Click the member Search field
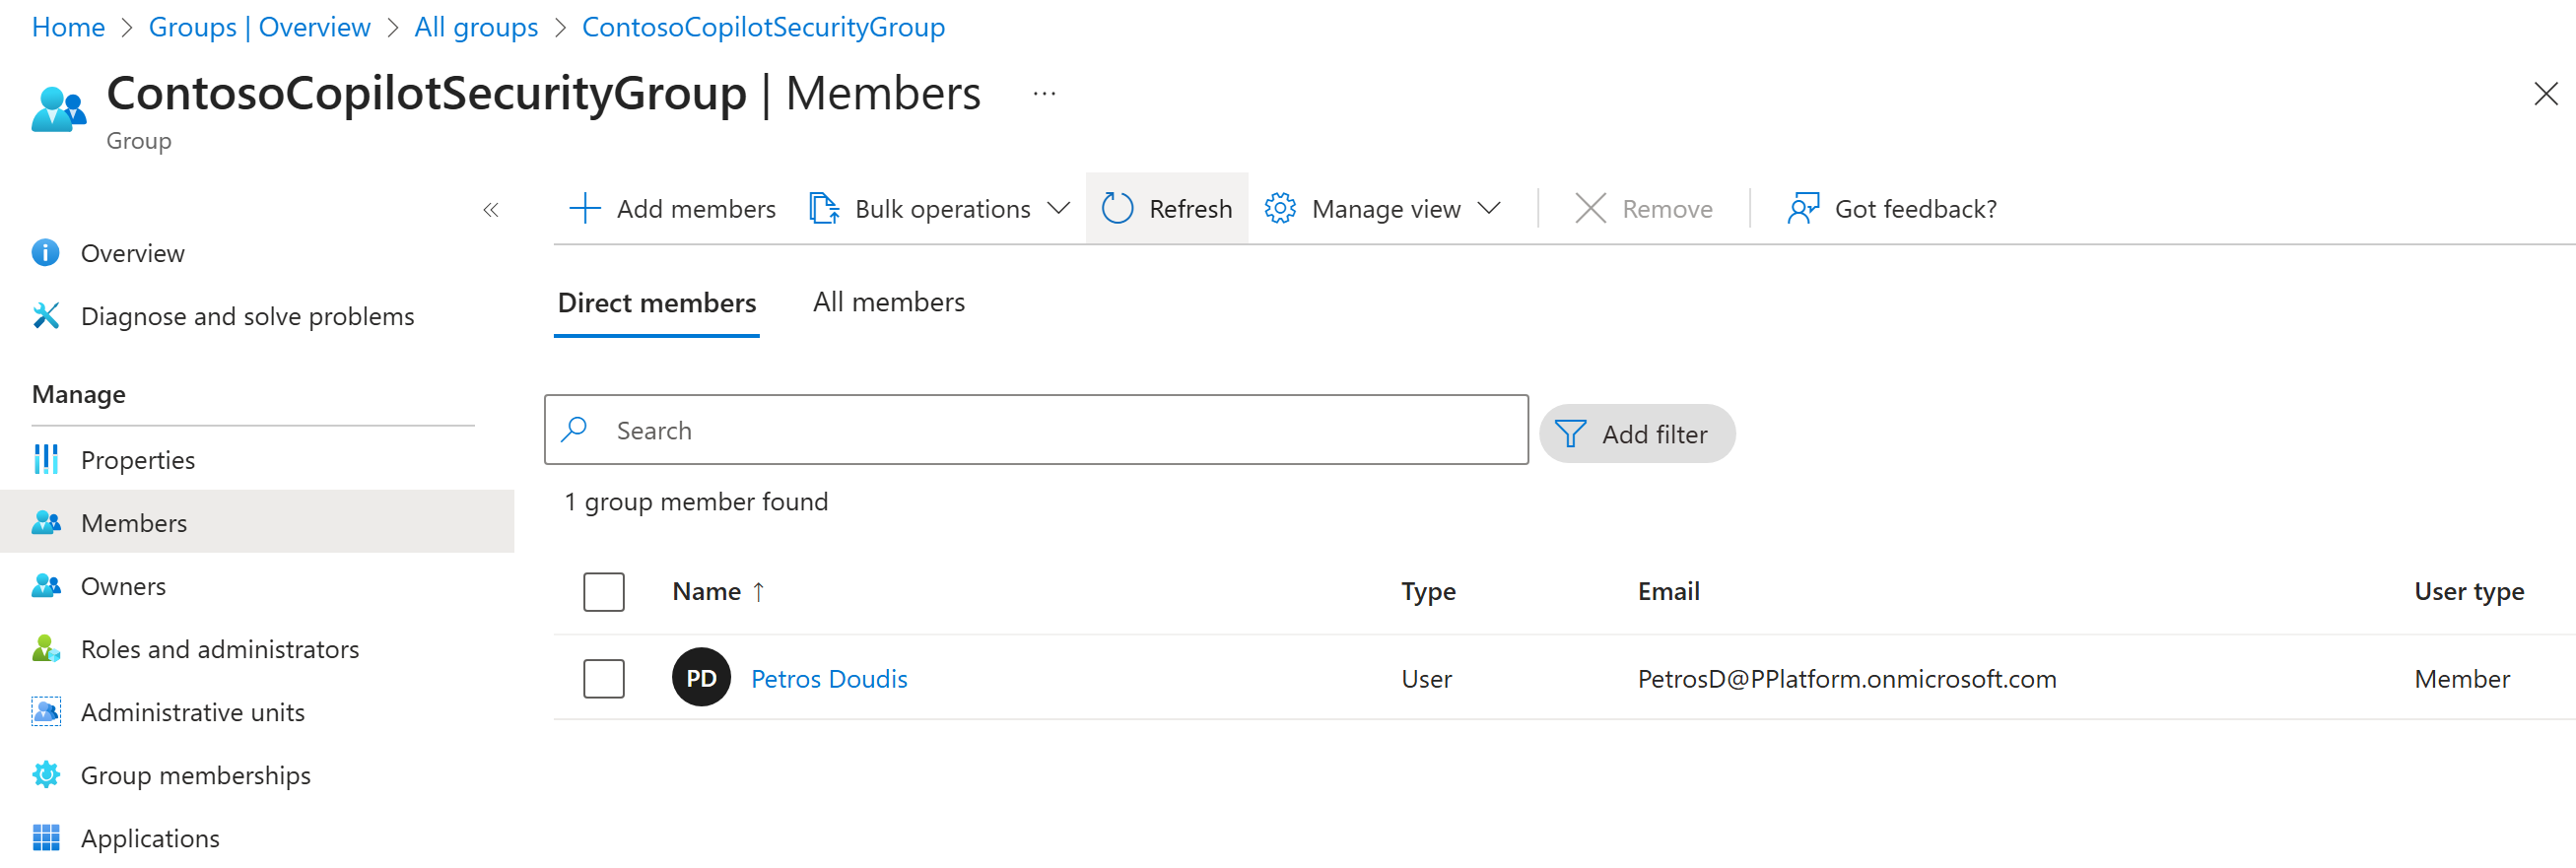Screen dimensions: 2576x868 (x=1036, y=430)
